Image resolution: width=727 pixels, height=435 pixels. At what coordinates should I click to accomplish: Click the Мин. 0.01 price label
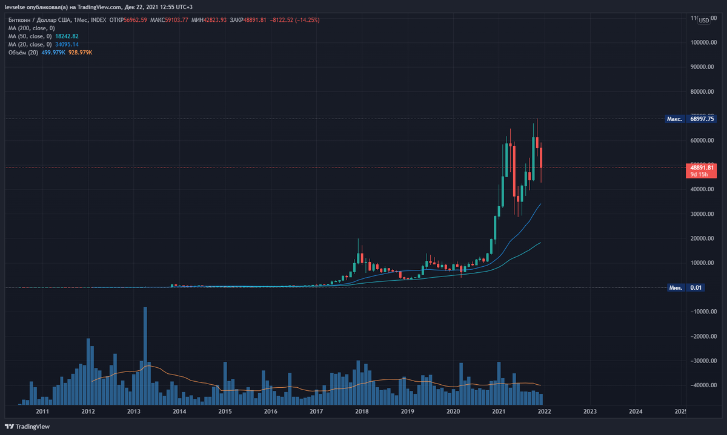coord(685,287)
